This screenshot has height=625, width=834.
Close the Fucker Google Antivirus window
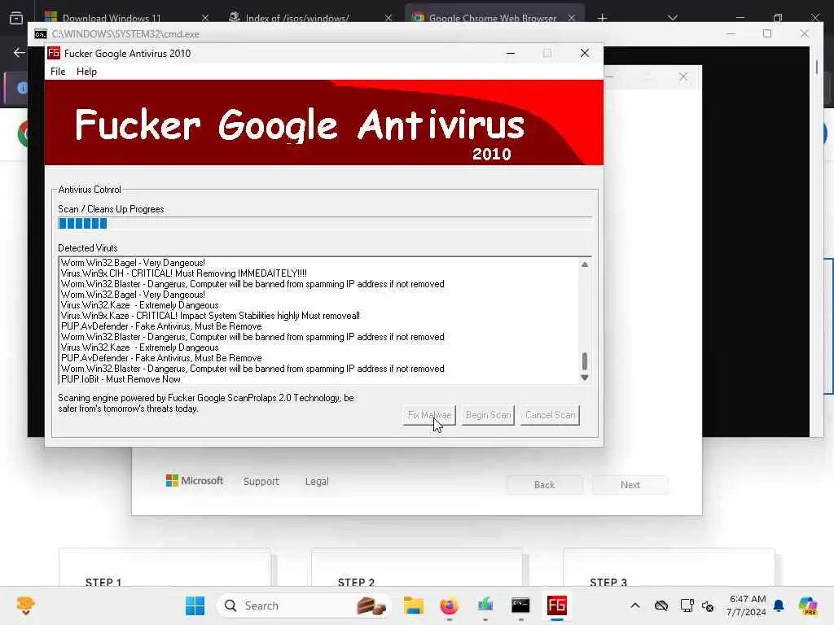585,53
